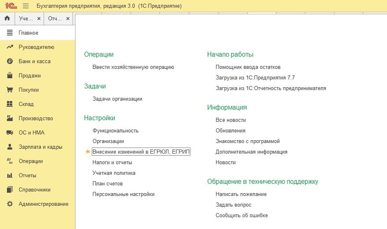Open Налоги и отчеты link
The height and width of the screenshot is (229, 387).
coord(112,163)
